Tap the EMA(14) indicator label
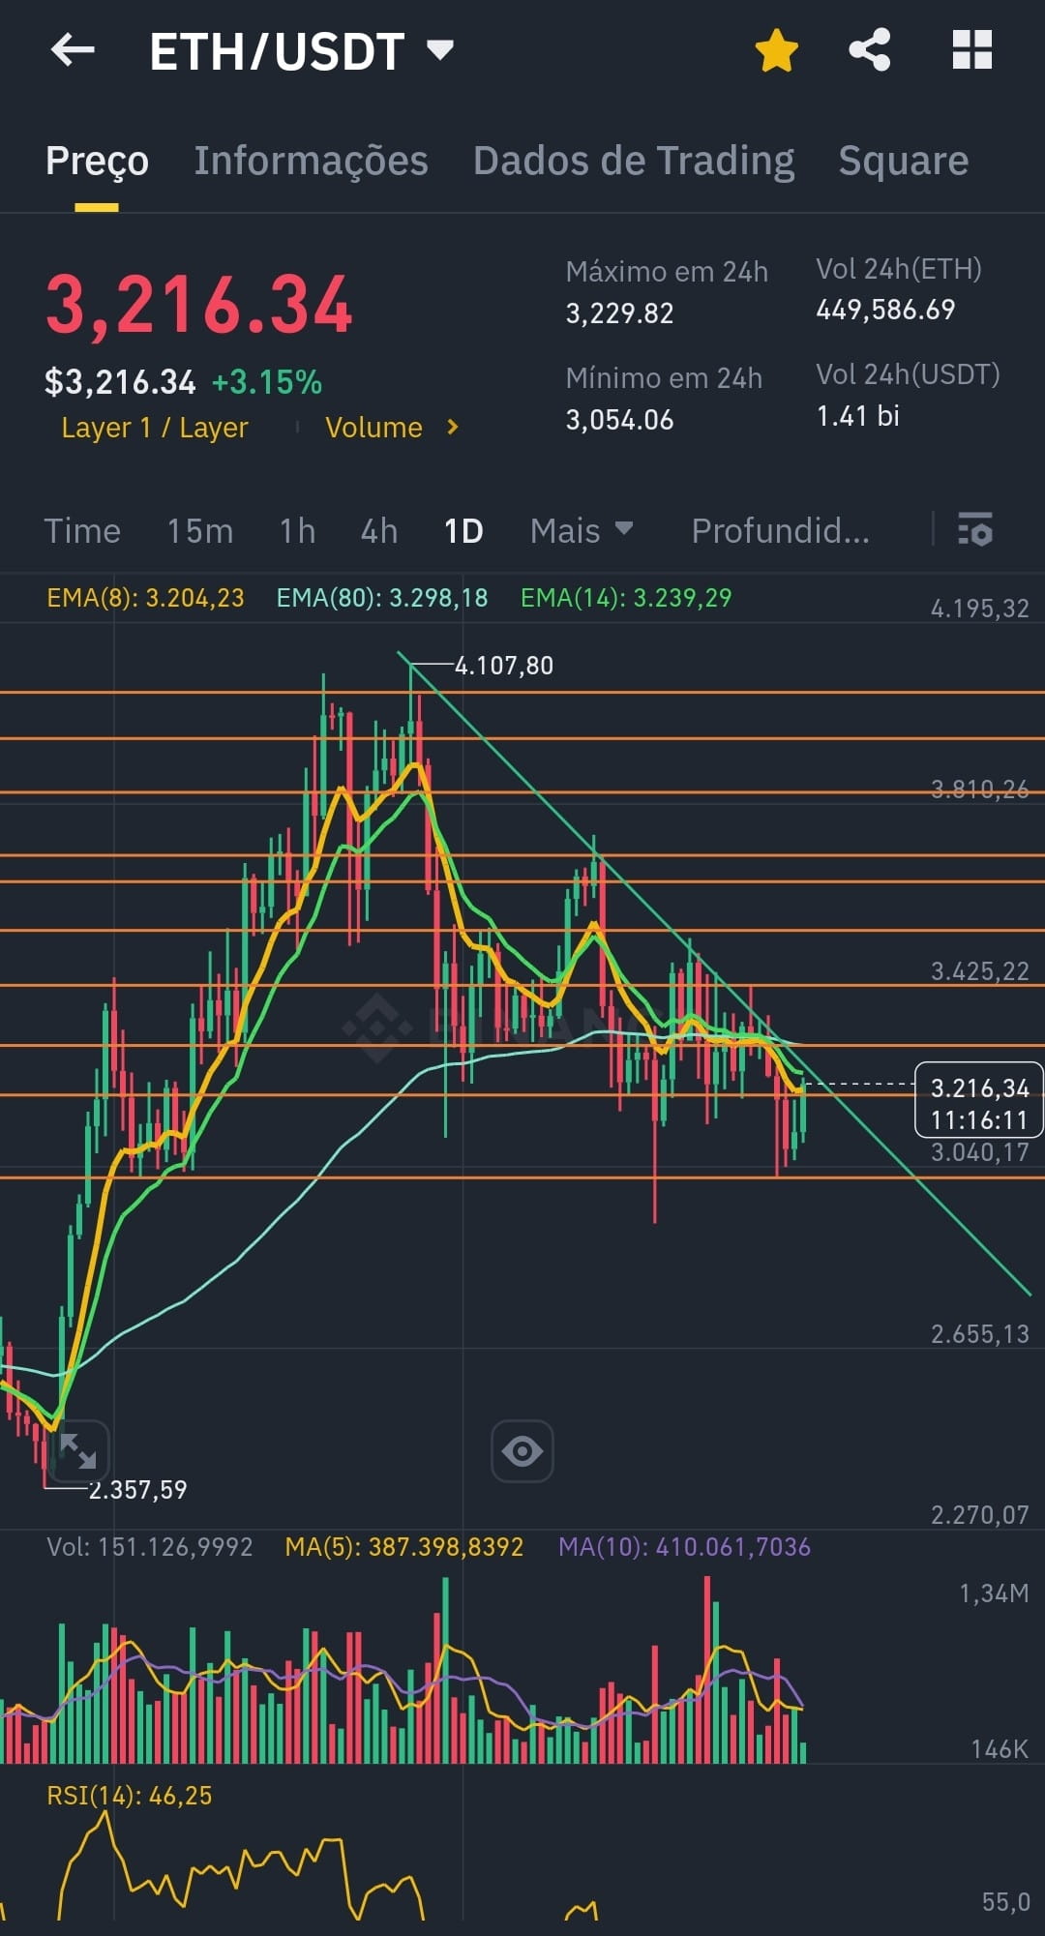This screenshot has width=1045, height=1936. (x=626, y=598)
